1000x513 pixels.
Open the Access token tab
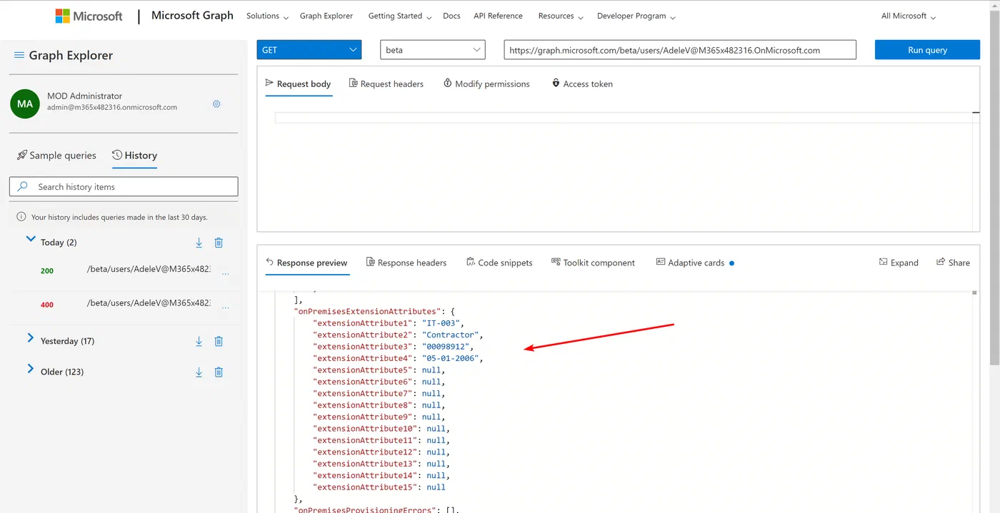(x=582, y=83)
